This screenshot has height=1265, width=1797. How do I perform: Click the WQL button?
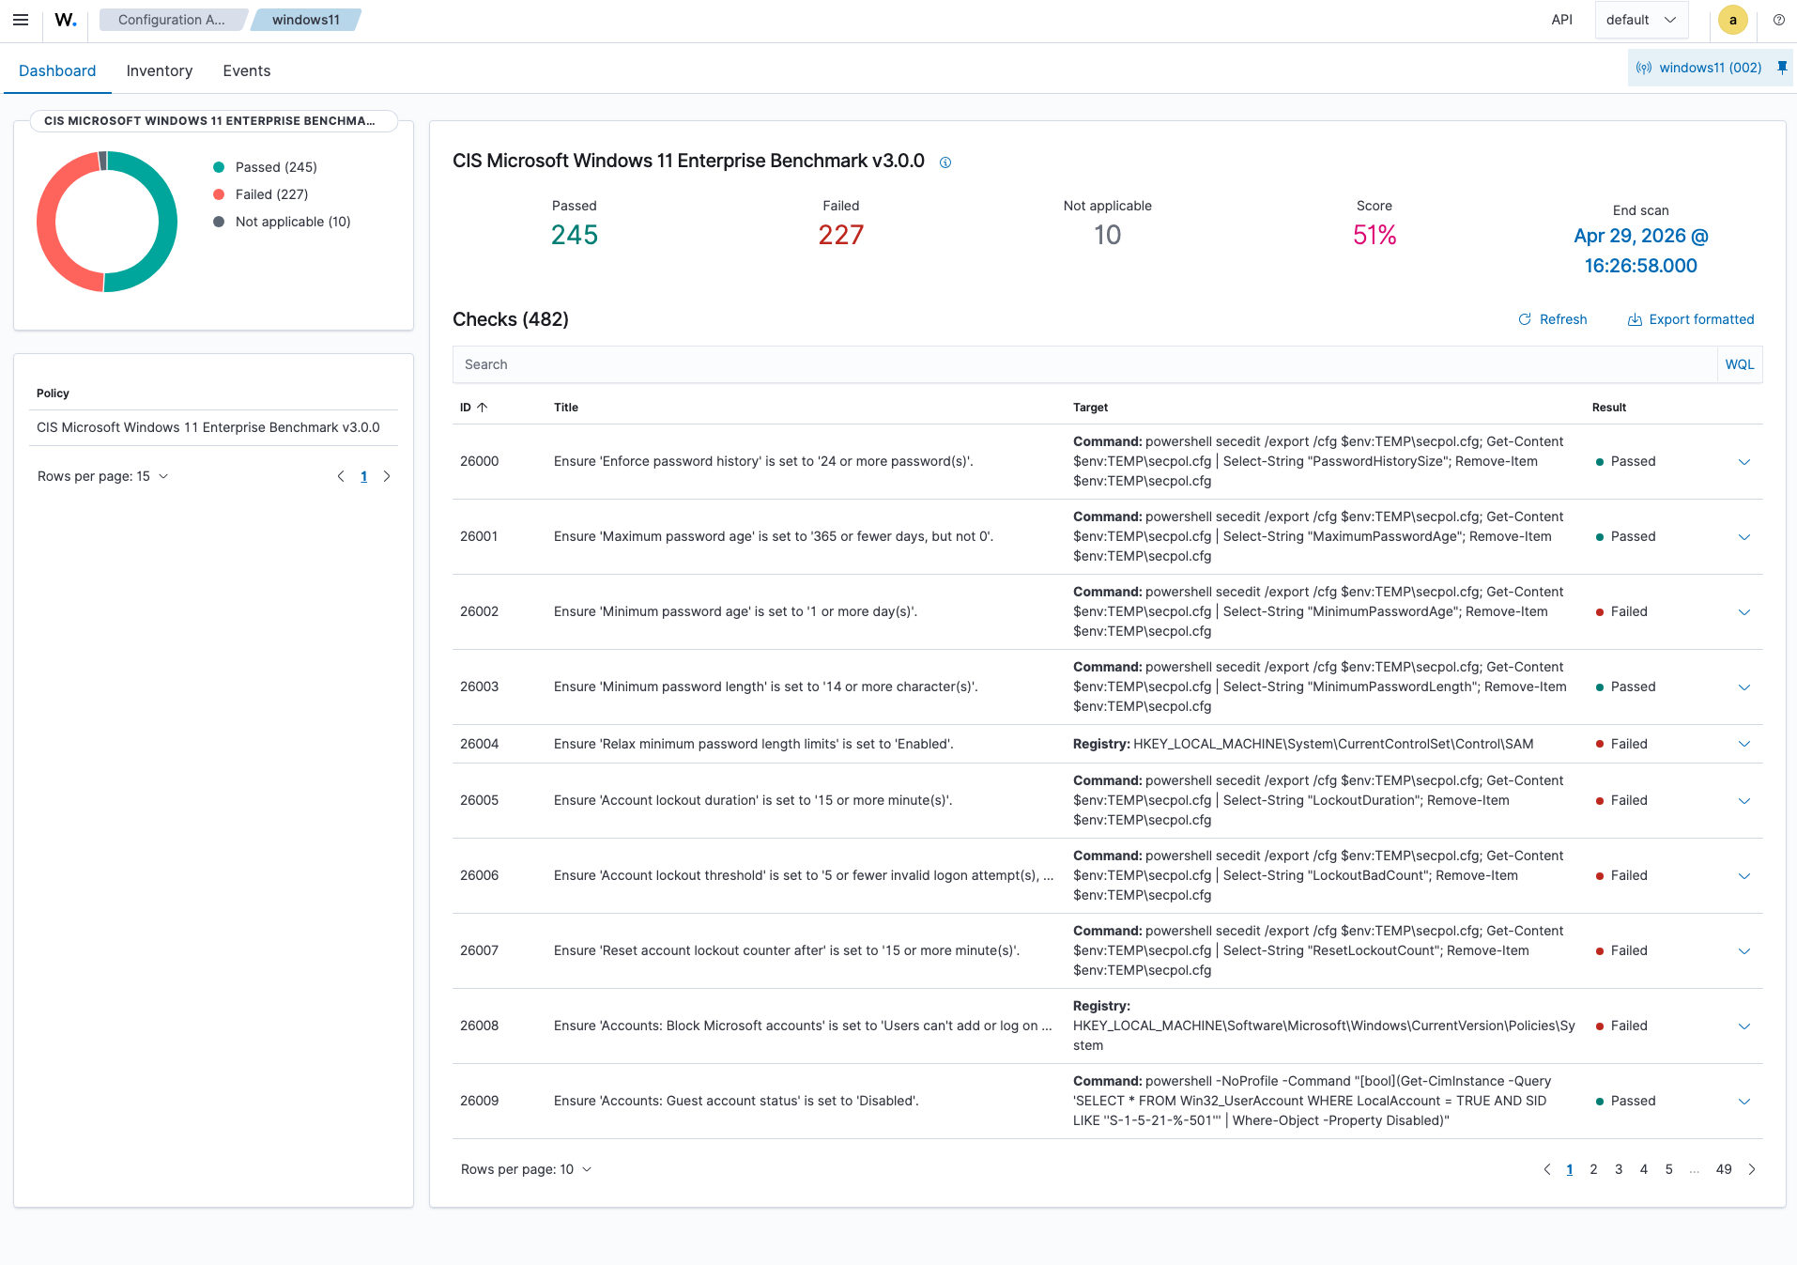[1740, 364]
